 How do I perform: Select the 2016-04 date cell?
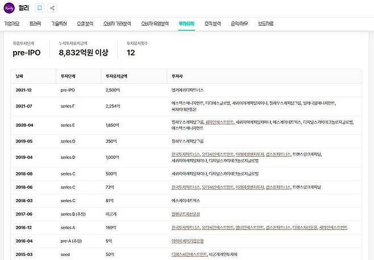coord(24,241)
